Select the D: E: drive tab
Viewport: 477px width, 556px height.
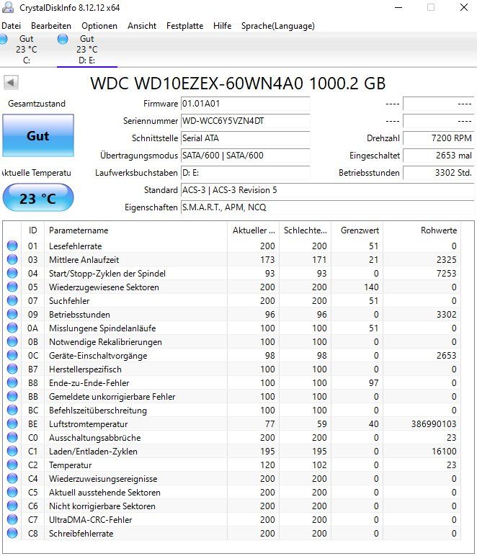pyautogui.click(x=87, y=50)
